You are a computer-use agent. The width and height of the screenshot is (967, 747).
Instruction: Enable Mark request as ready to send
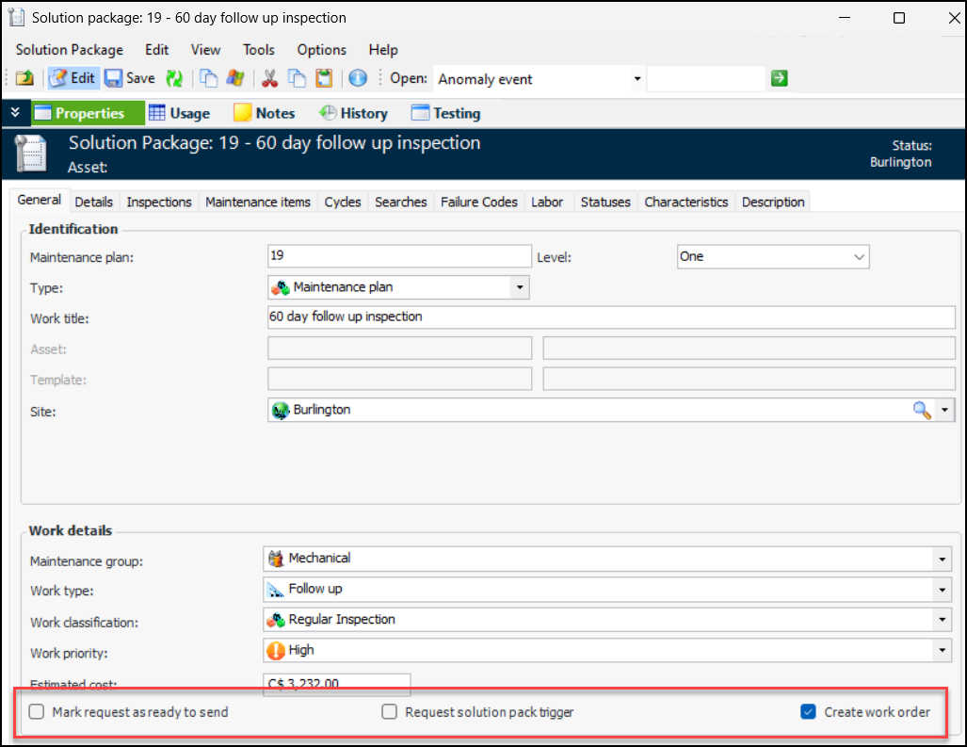click(x=37, y=712)
